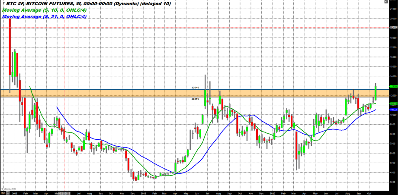398x195 pixels.
Task: Click the green current price tag on price axis
Action: (393, 86)
